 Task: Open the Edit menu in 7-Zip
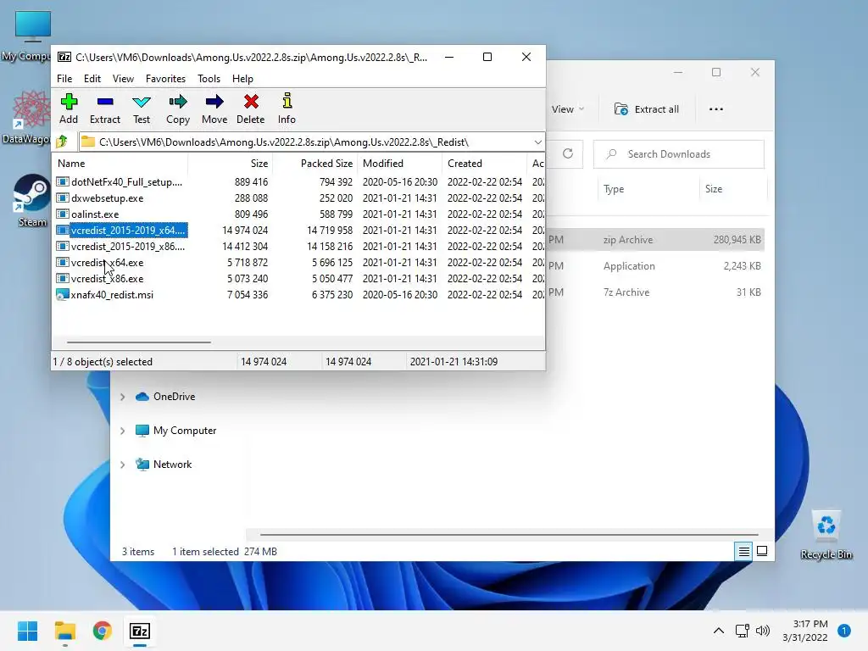(92, 79)
